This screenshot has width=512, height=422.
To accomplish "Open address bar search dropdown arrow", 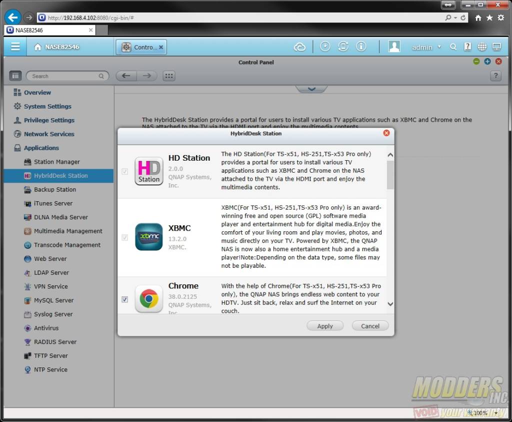I will (x=455, y=18).
